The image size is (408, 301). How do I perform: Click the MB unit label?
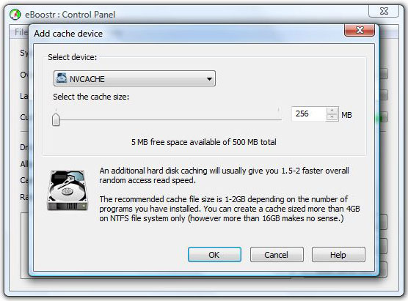point(346,115)
